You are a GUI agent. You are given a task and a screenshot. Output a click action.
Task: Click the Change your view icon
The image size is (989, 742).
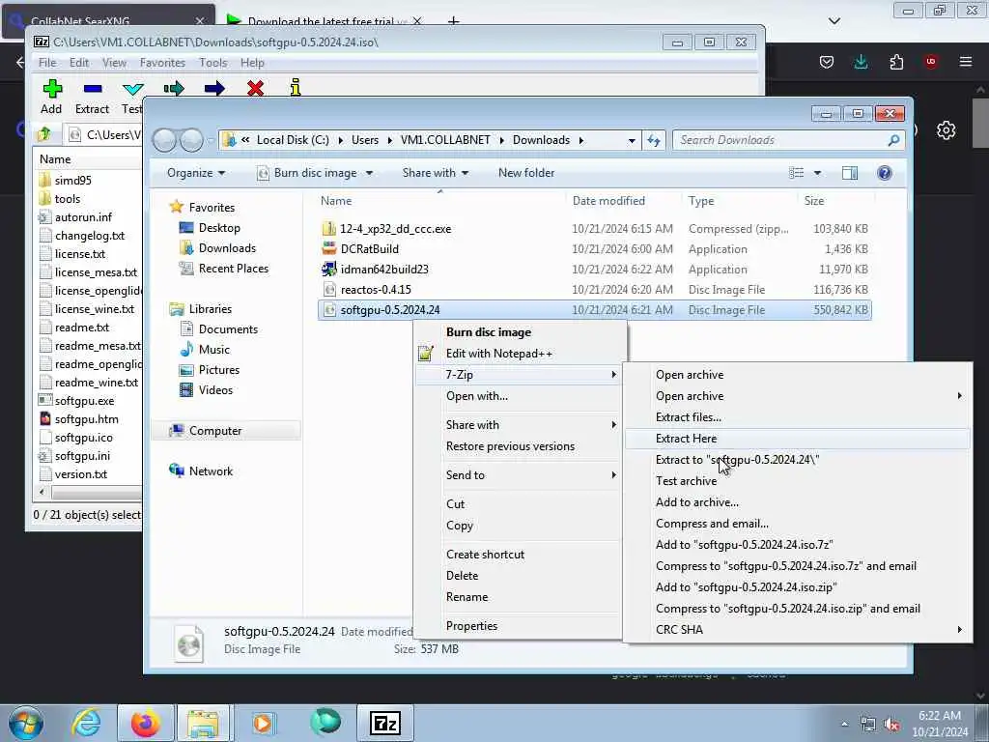[x=797, y=173]
